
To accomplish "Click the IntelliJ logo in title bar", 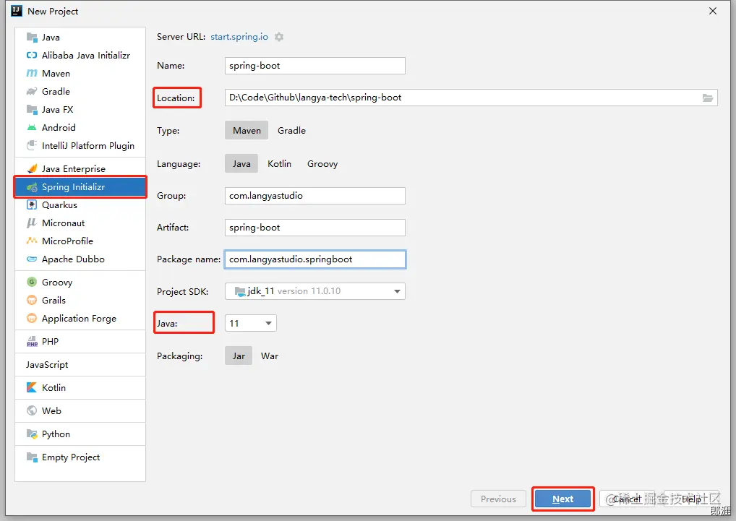I will (17, 11).
